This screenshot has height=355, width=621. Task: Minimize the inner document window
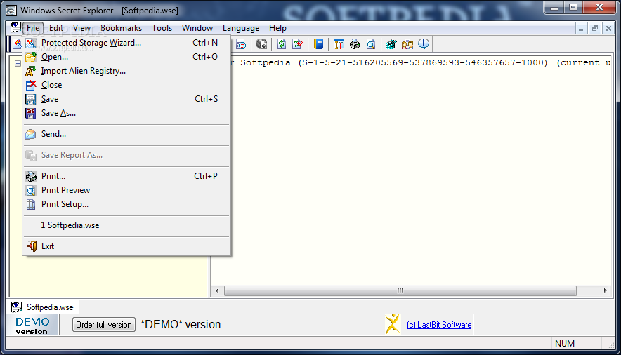click(581, 28)
